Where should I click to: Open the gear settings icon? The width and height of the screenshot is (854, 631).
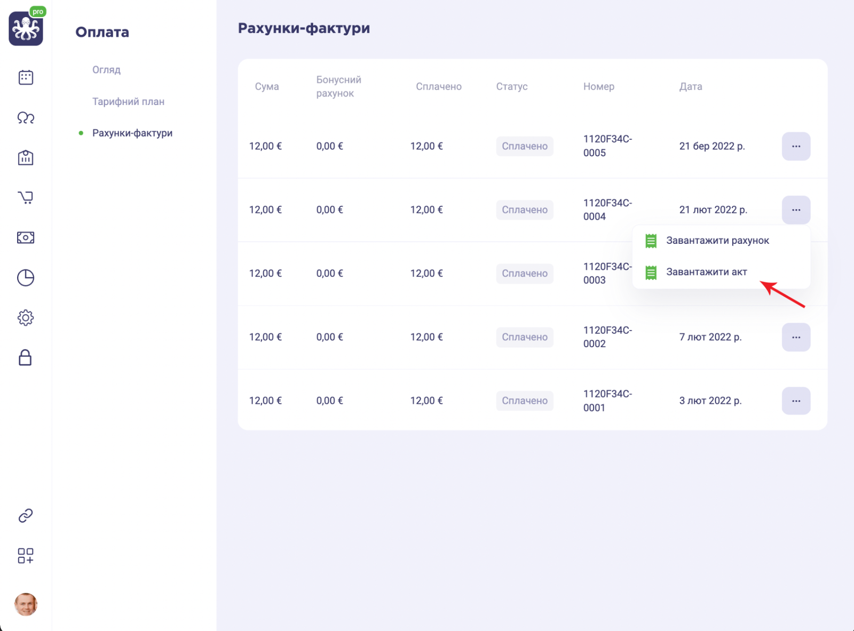[x=26, y=318]
